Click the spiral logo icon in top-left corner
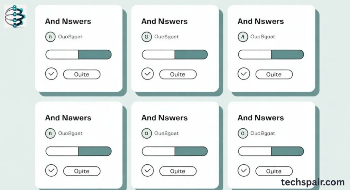 (15, 16)
